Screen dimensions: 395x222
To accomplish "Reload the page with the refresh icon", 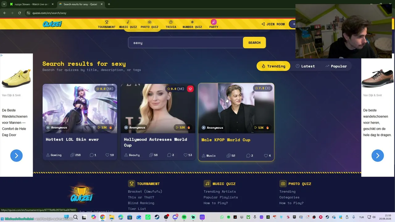I will click(19, 13).
